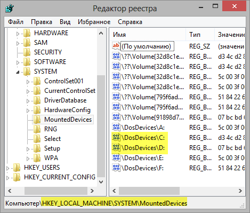Viewport: 250px width, 213px height.
Task: Click the tree pane scroll down arrow
Action: click(x=101, y=182)
